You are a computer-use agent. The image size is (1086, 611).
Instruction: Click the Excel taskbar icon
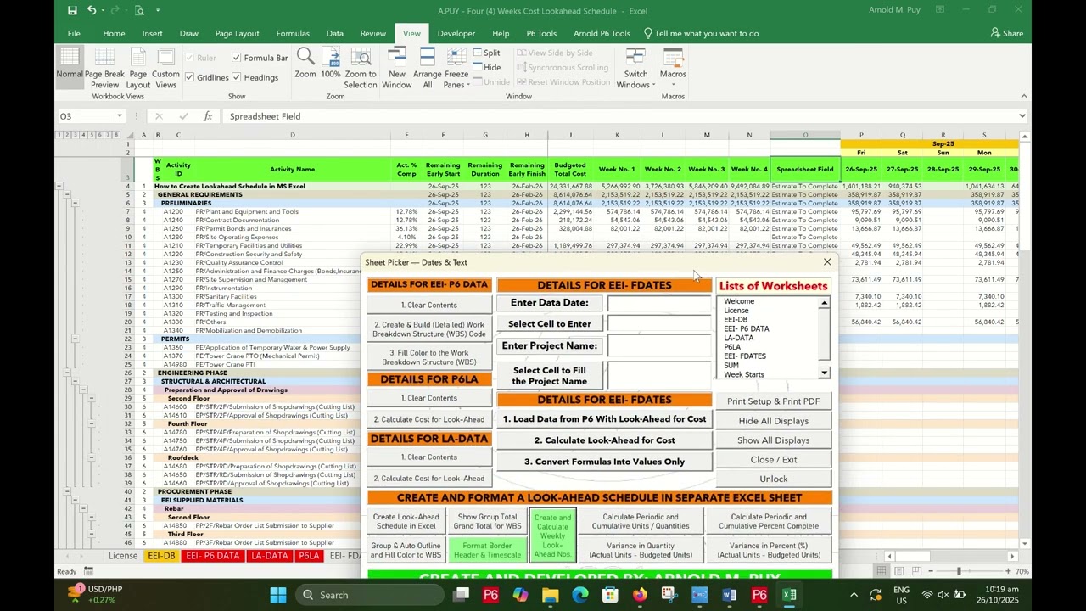pyautogui.click(x=789, y=595)
